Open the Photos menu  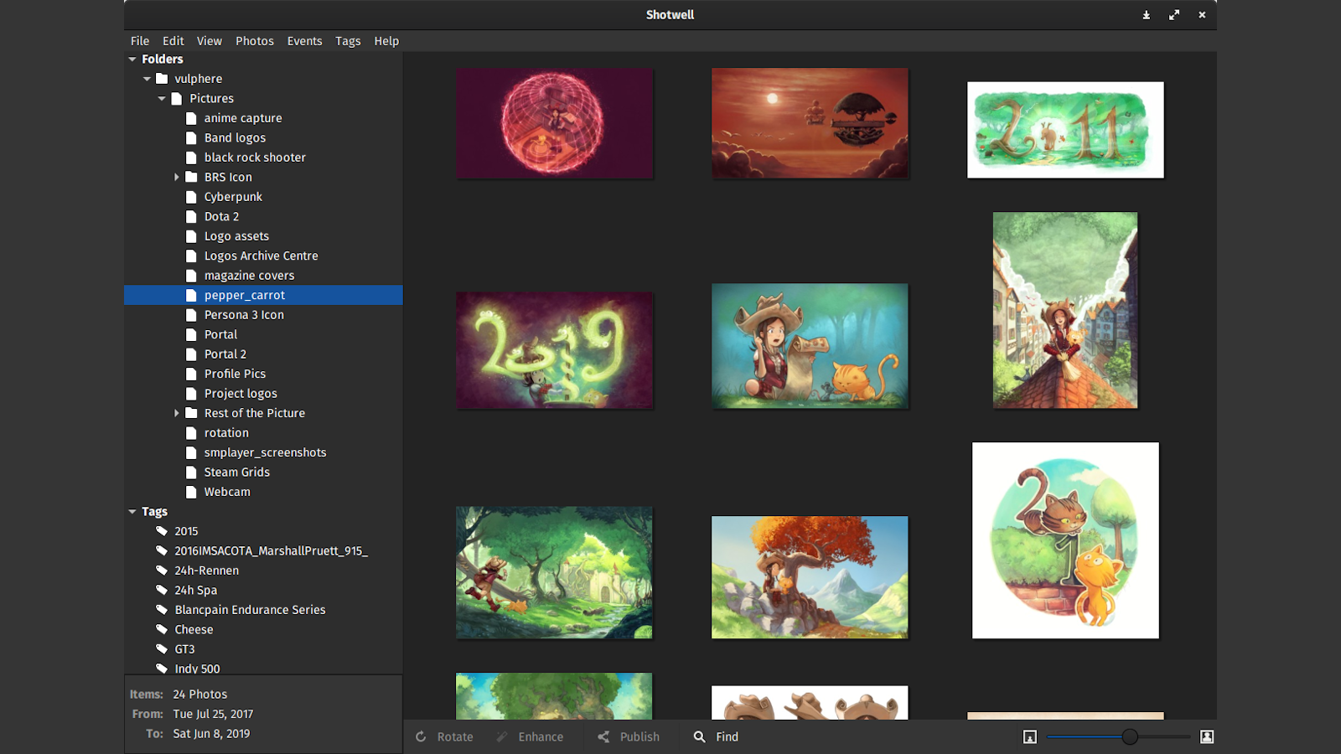pyautogui.click(x=255, y=41)
